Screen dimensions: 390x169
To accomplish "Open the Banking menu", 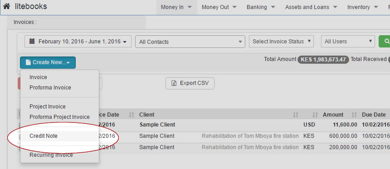I will (x=261, y=7).
